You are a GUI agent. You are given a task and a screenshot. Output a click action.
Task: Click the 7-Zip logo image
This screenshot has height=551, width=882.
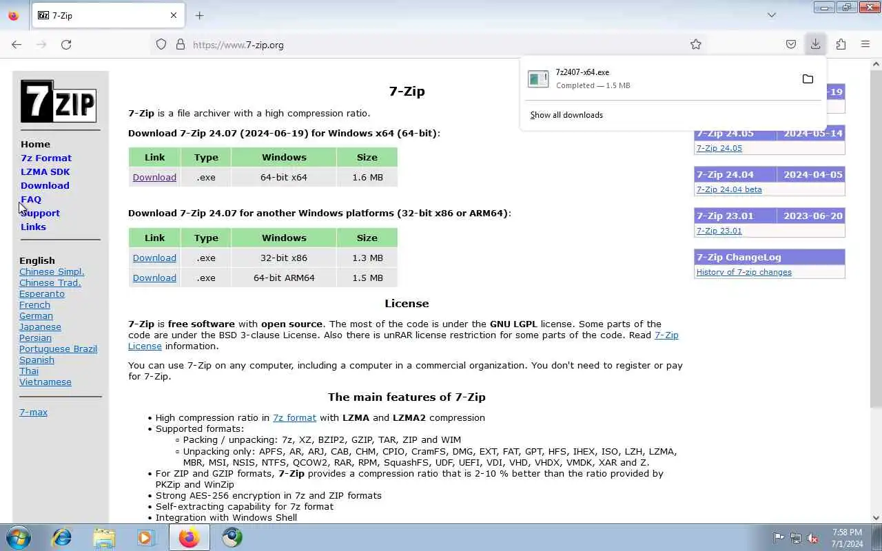coord(59,101)
